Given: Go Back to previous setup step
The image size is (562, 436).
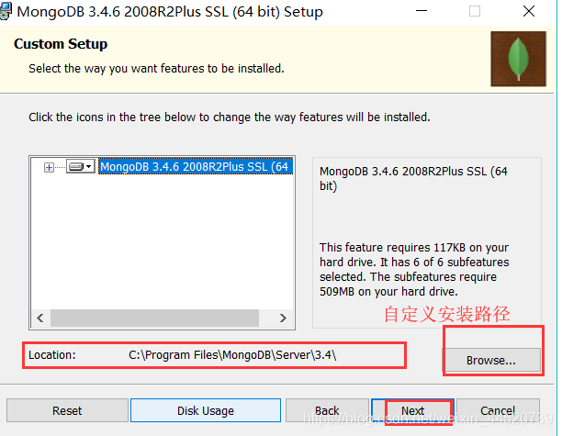Looking at the screenshot, I should tap(327, 410).
